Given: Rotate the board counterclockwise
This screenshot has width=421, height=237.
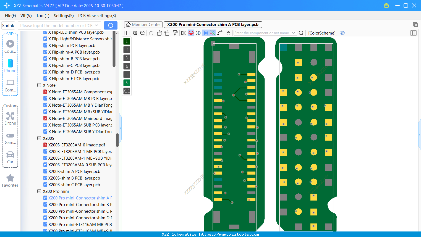Looking at the screenshot, I should click(159, 33).
